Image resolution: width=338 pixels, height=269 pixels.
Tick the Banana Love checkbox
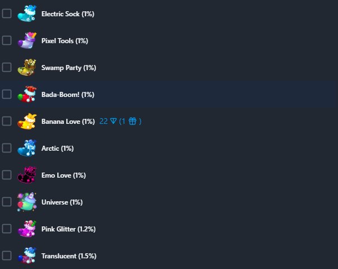(7, 121)
